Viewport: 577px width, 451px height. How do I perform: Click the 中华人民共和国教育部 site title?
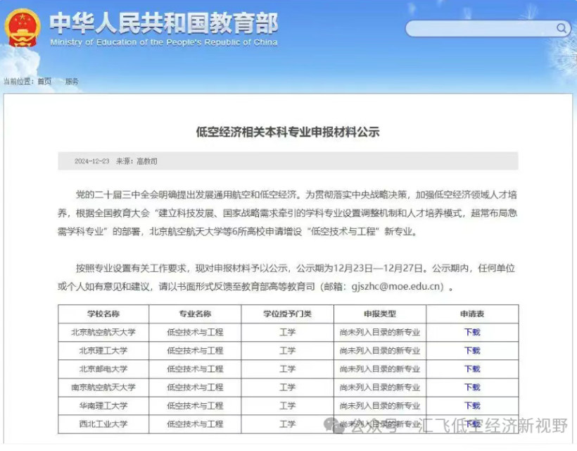(163, 23)
